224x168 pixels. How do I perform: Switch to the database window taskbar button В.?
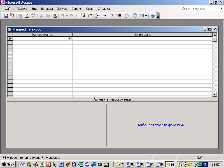click(x=160, y=164)
